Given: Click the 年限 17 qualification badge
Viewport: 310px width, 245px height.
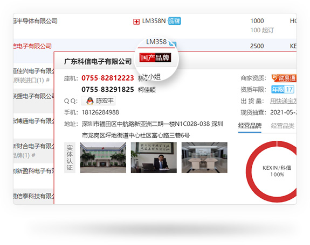Looking at the screenshot, I should pos(283,90).
